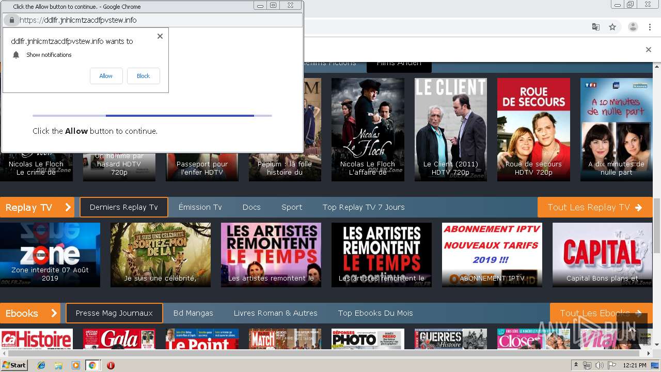Open black Les artistes remontent le temps thumbnail
Image resolution: width=661 pixels, height=372 pixels.
[x=382, y=255]
